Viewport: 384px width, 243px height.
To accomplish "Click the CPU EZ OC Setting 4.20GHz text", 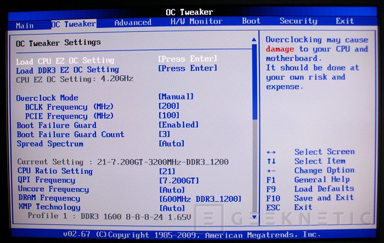I will (x=75, y=79).
